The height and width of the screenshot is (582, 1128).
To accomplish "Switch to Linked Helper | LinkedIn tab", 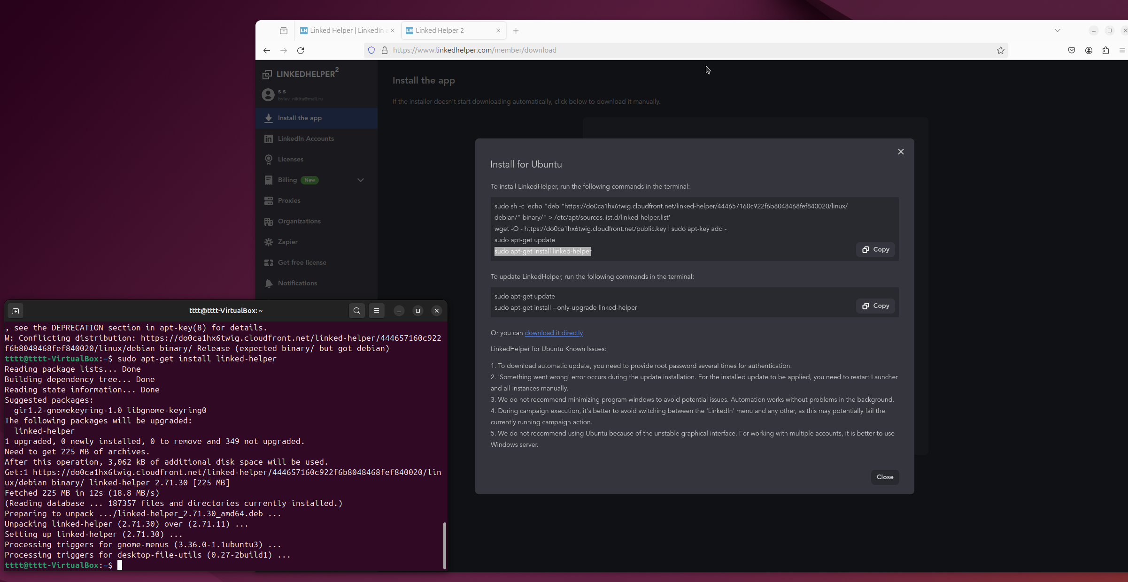I will coord(348,31).
